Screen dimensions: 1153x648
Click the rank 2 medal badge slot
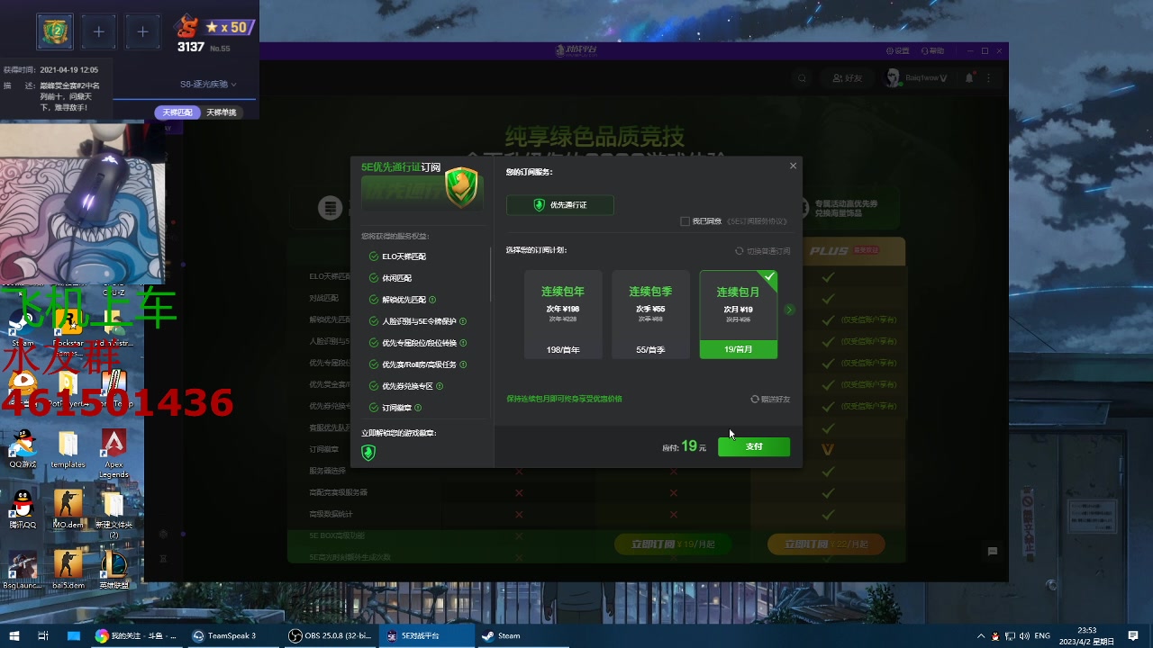[x=55, y=32]
